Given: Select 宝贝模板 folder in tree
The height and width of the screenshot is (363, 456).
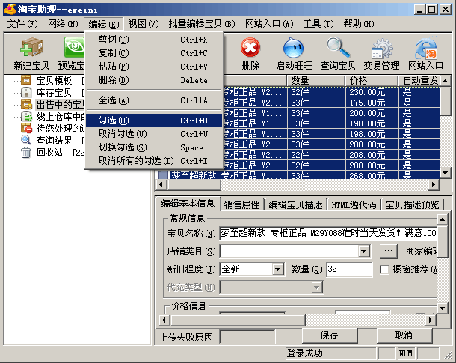Looking at the screenshot, I should pyautogui.click(x=54, y=80).
